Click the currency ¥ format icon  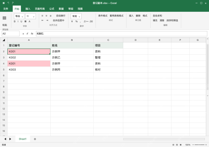click(72, 21)
